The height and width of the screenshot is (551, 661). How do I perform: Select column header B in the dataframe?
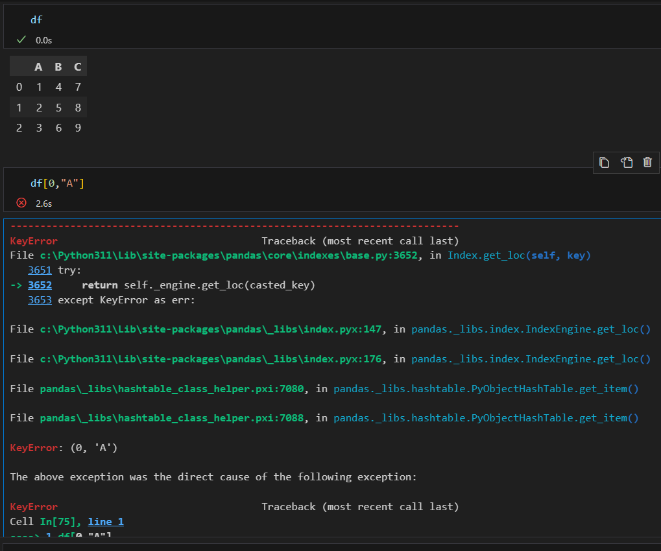point(58,67)
